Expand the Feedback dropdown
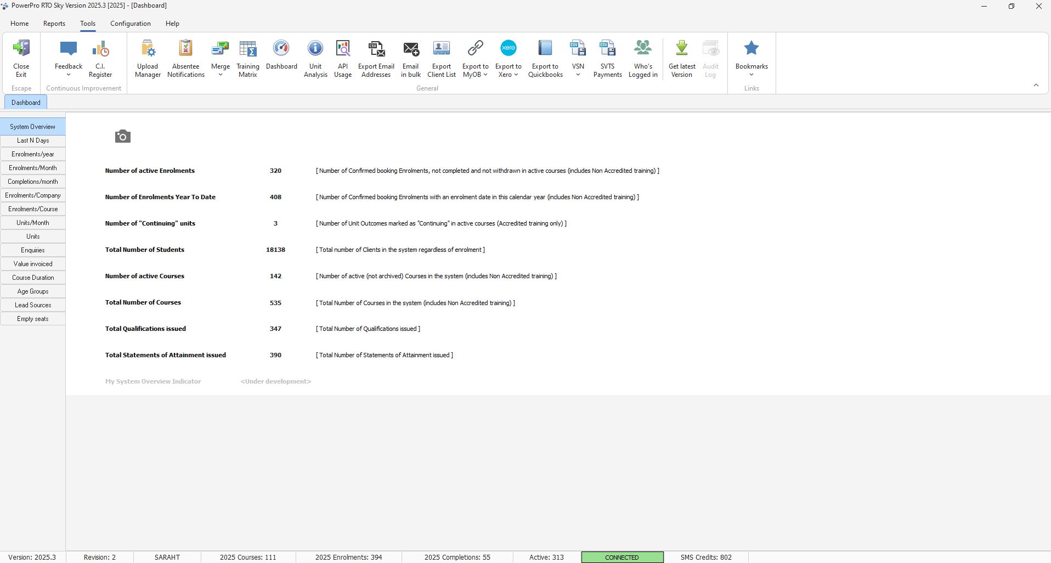Image resolution: width=1051 pixels, height=563 pixels. (x=69, y=75)
